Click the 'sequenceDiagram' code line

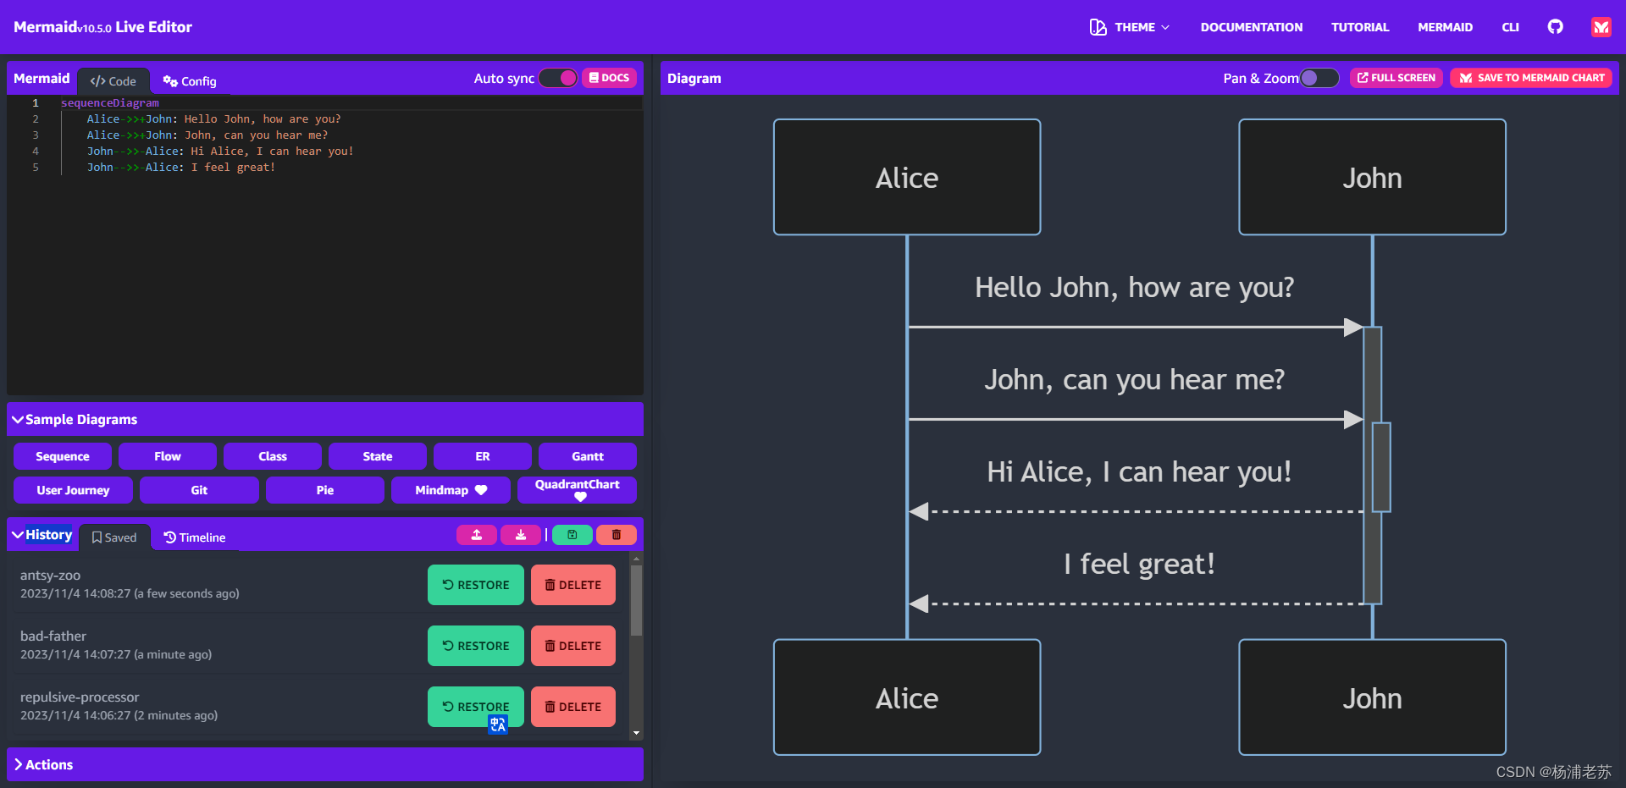point(109,103)
